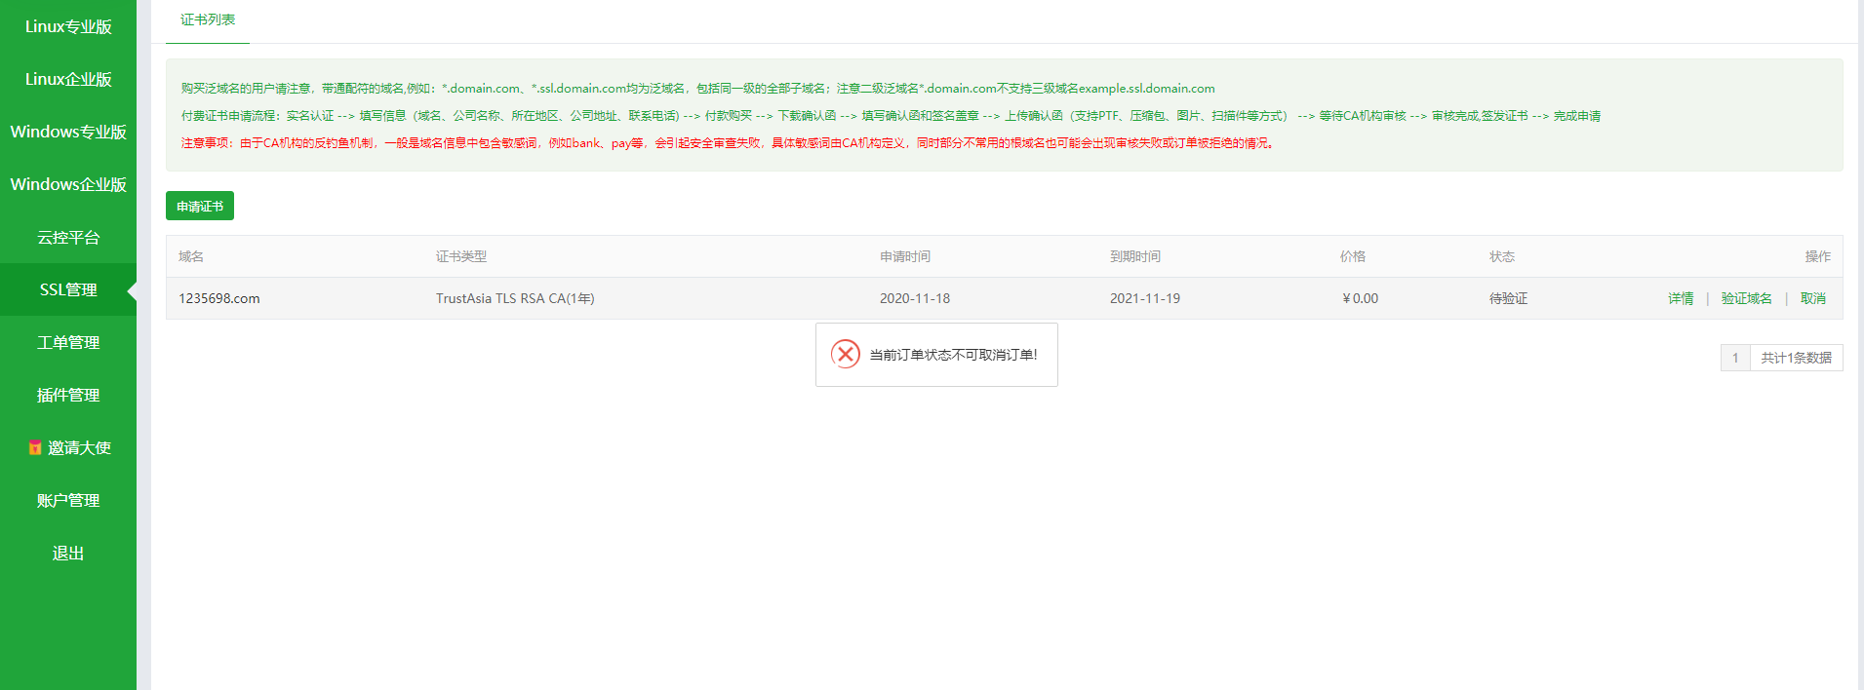Click the 付费证书申请流程 notice line
1864x690 pixels.
(891, 116)
